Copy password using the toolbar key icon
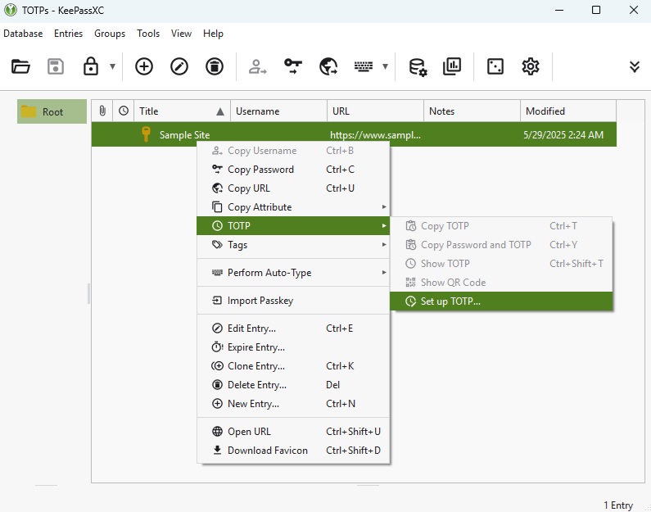Screen dimensions: 651x512 pos(293,67)
